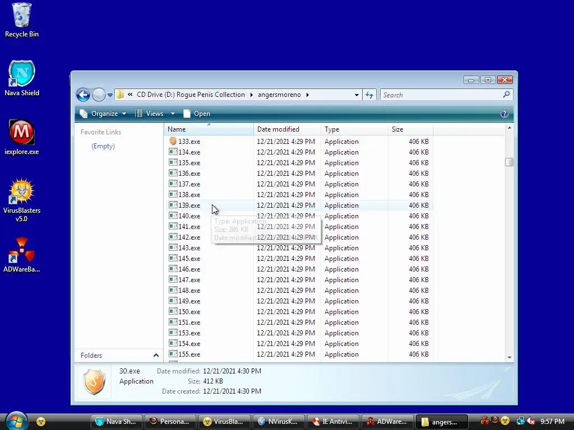574x430 pixels.
Task: Switch to VirusBla... taskbar button
Action: click(224, 422)
